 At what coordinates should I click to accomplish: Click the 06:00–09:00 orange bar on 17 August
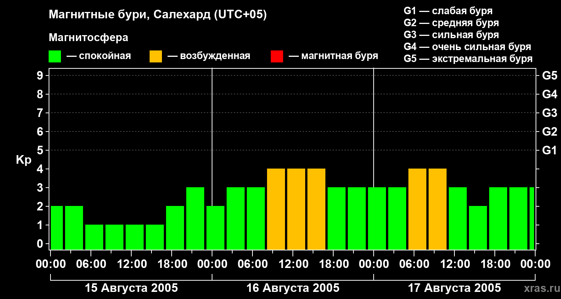coord(417,209)
